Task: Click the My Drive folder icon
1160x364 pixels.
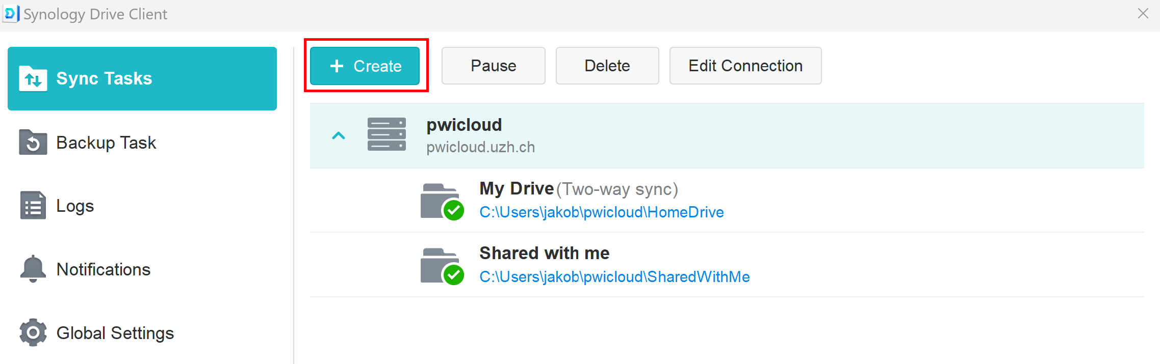Action: click(442, 202)
